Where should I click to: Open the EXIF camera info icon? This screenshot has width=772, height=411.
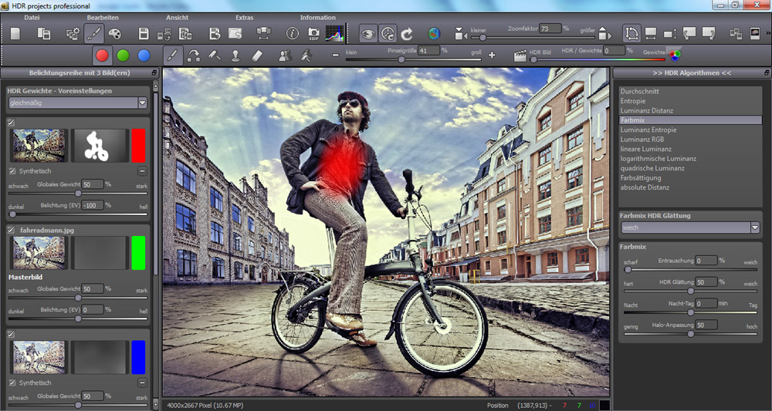pos(314,34)
